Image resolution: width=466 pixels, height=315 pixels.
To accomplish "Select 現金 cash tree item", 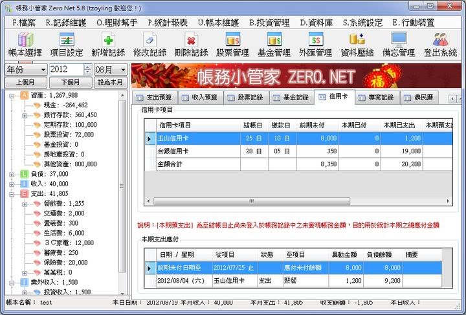I will (x=65, y=105).
